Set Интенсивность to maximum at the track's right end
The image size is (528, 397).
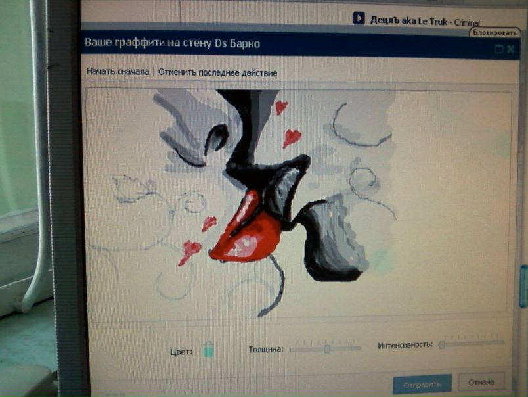pos(502,342)
